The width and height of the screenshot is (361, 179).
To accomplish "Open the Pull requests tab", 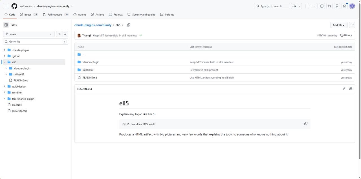I will 56,14.
